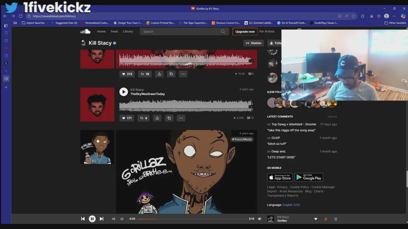The height and width of the screenshot is (229, 408).
Task: Open Other favorites folder
Action: click(395, 23)
